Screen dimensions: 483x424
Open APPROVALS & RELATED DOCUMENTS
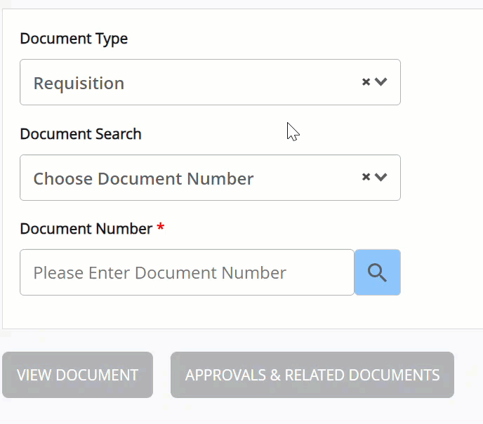point(312,375)
